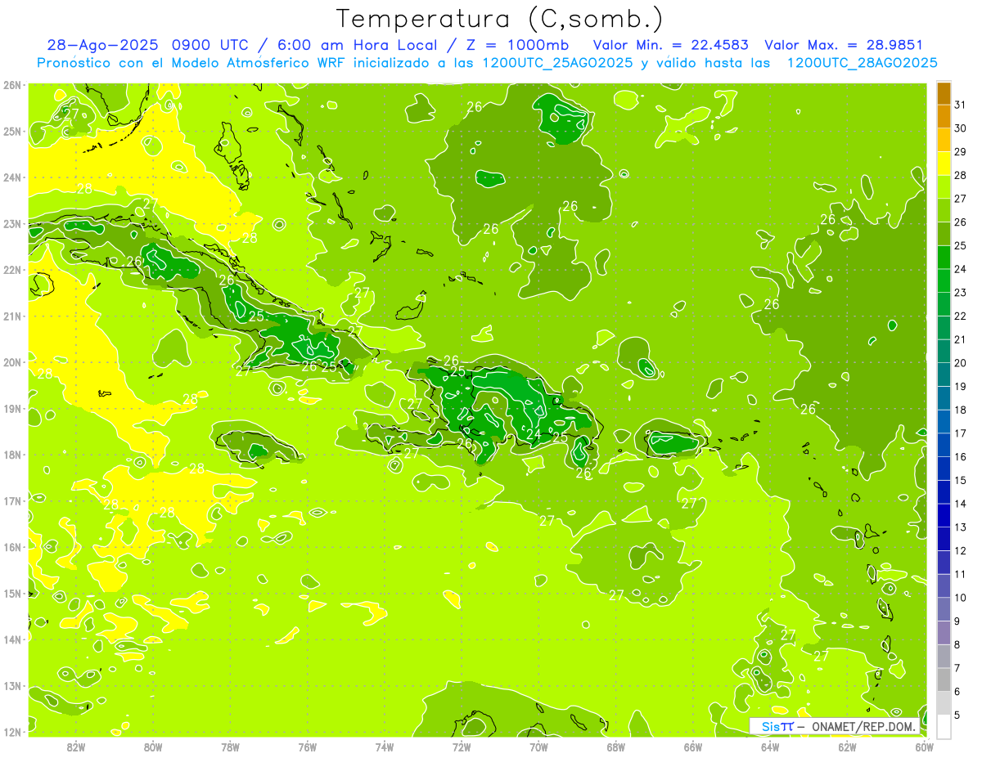The width and height of the screenshot is (982, 758).
Task: Click the legend value 12
Action: (x=960, y=550)
